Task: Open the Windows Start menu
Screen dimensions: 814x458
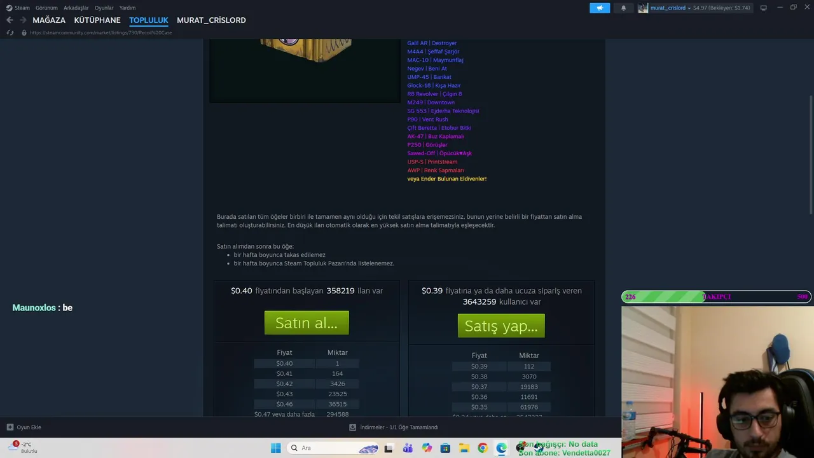Action: (275, 448)
